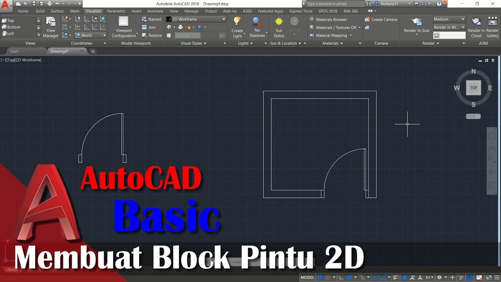This screenshot has width=501, height=282.
Task: Select the Left view in Views list
Action: tap(18, 34)
